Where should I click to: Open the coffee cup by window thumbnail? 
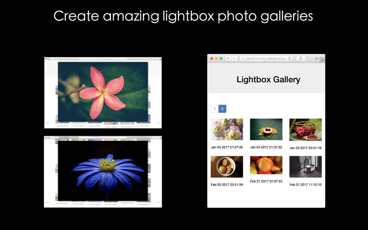305,167
